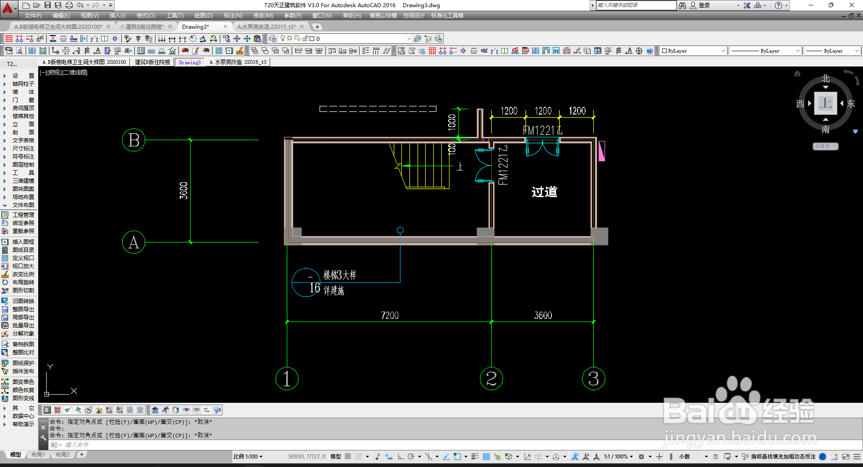Click the keyword search input box in title bar
Screen dimensions: 863x467
[636, 5]
